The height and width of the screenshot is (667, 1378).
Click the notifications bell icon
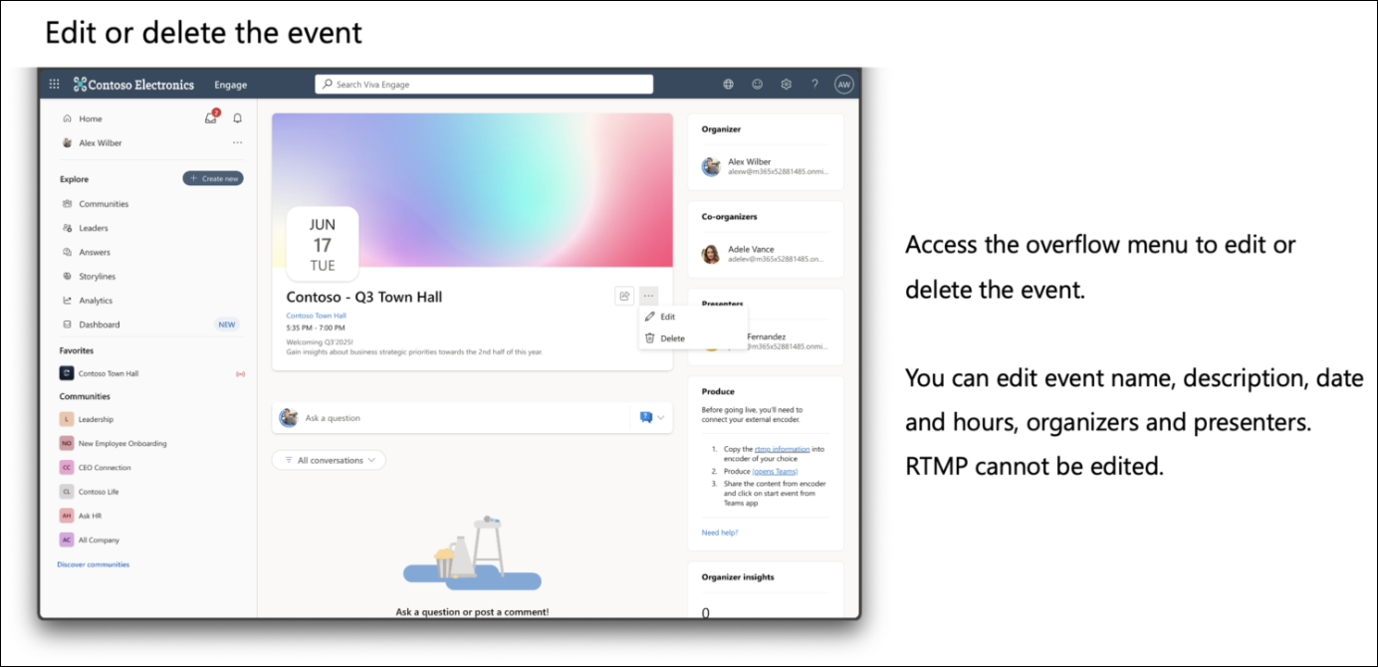(237, 118)
